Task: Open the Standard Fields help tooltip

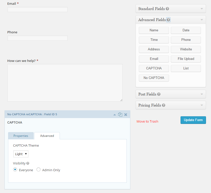Action: [167, 9]
